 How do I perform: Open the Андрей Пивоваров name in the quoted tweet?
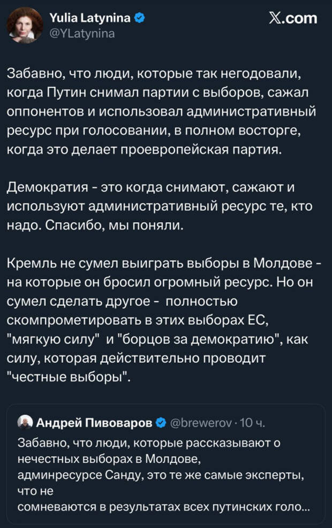point(94,423)
